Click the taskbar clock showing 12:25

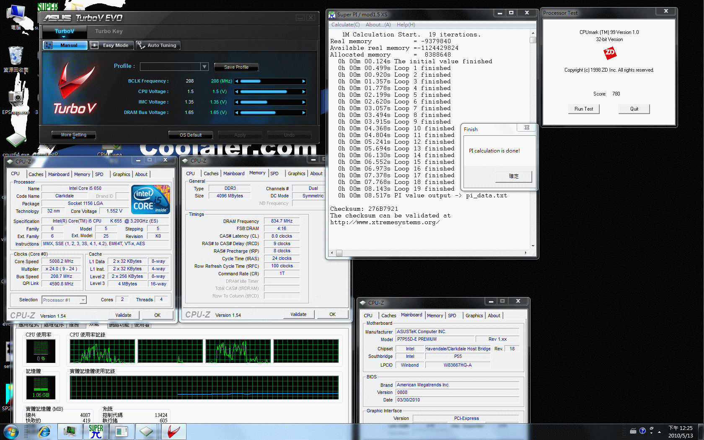[x=681, y=432]
